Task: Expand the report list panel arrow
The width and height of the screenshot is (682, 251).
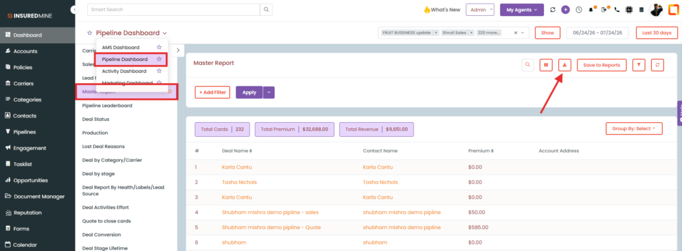Action: pyautogui.click(x=178, y=50)
